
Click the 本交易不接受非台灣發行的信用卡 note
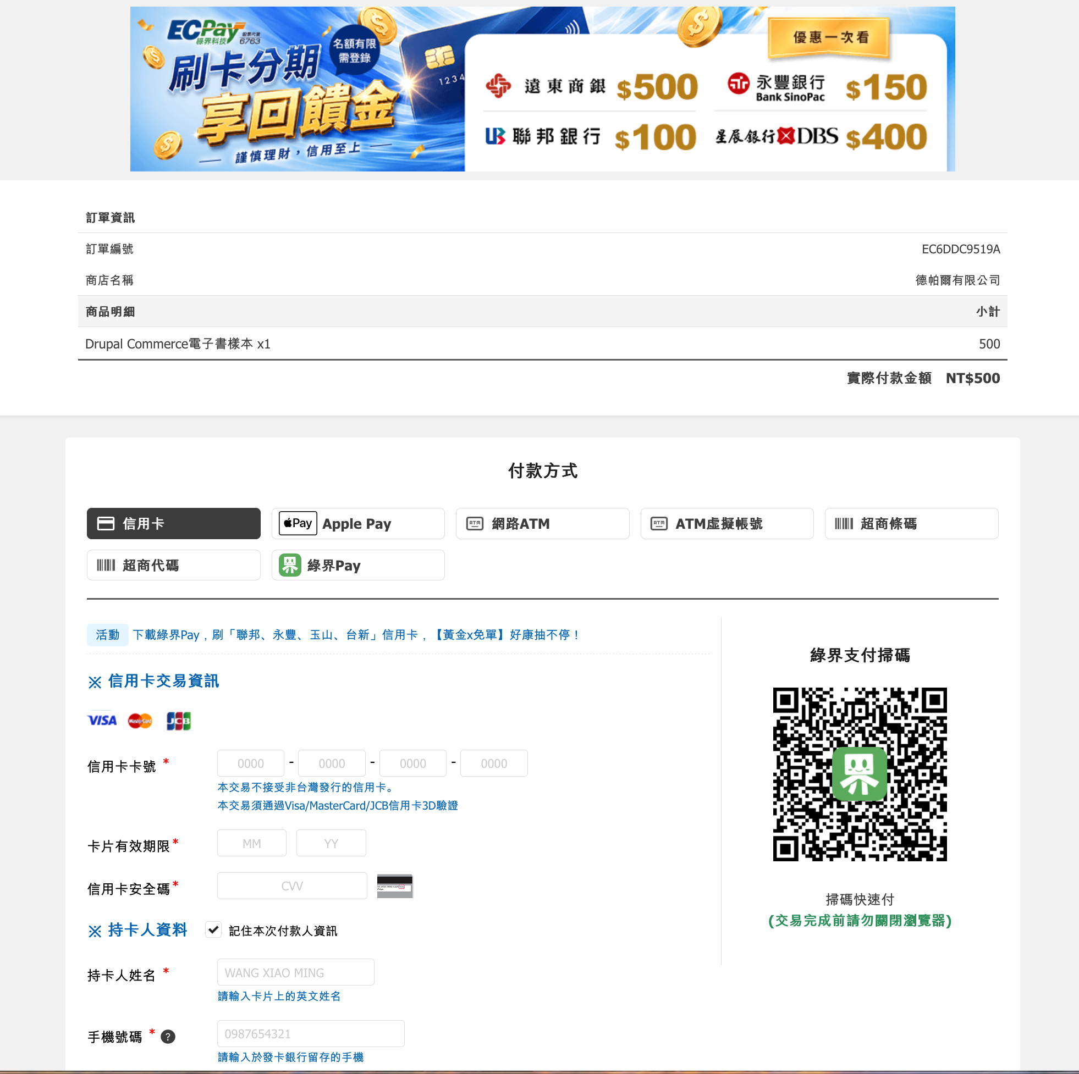[306, 787]
